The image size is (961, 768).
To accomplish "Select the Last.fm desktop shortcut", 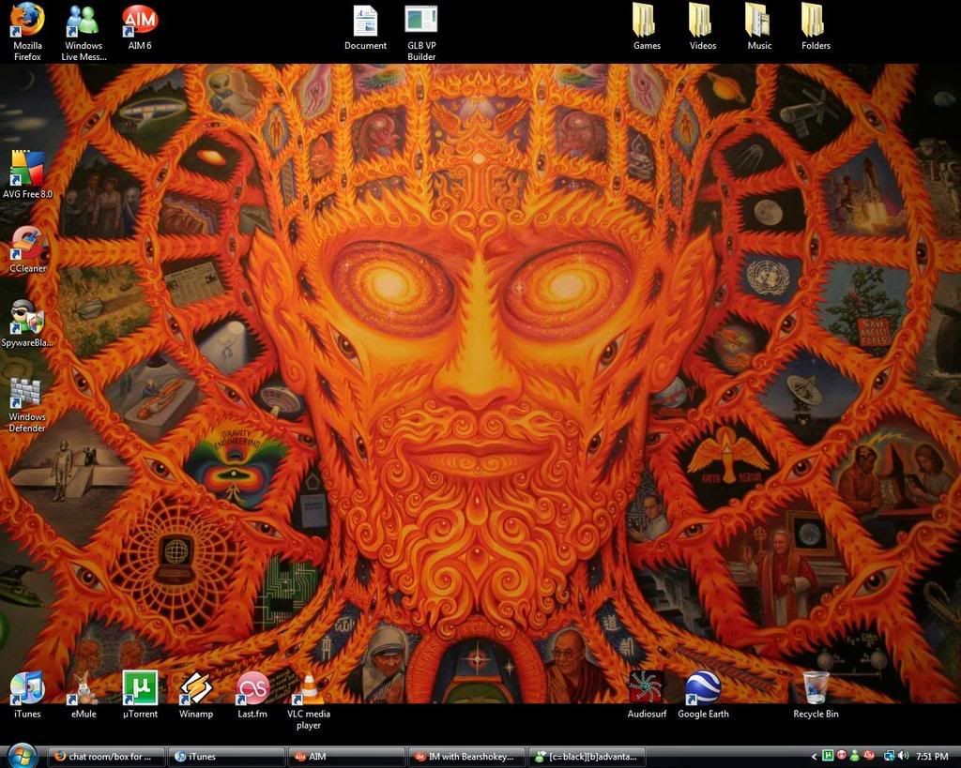I will coord(252,695).
